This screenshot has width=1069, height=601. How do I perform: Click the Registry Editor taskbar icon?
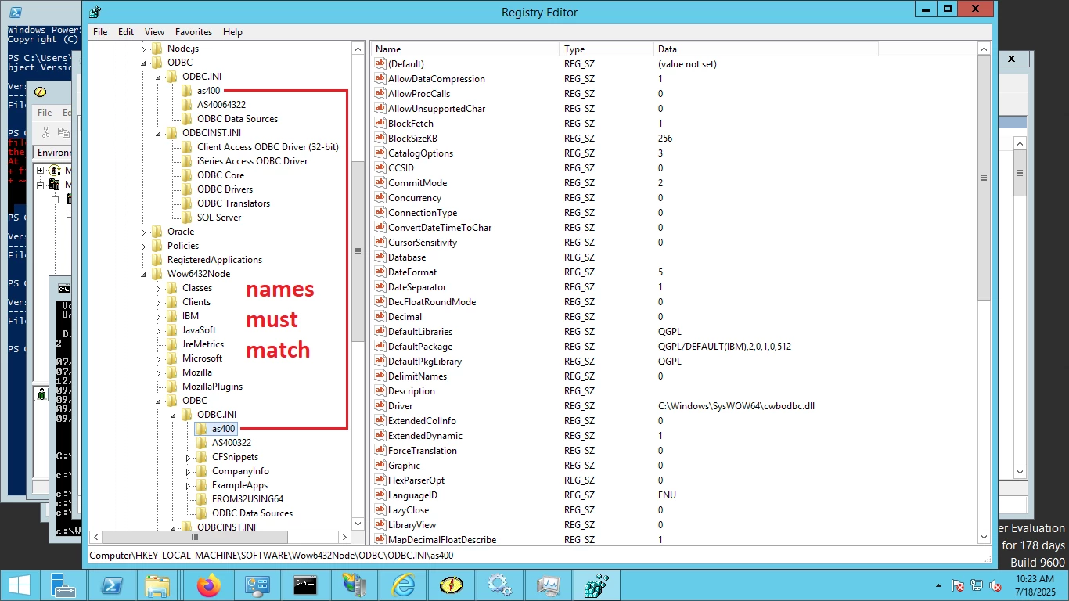[x=597, y=585]
